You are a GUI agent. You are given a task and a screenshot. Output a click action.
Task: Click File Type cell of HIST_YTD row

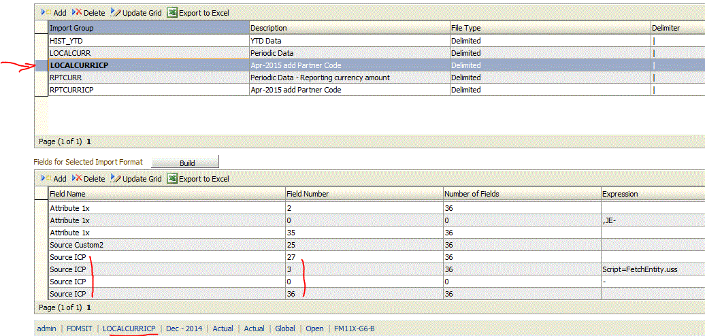(x=551, y=41)
